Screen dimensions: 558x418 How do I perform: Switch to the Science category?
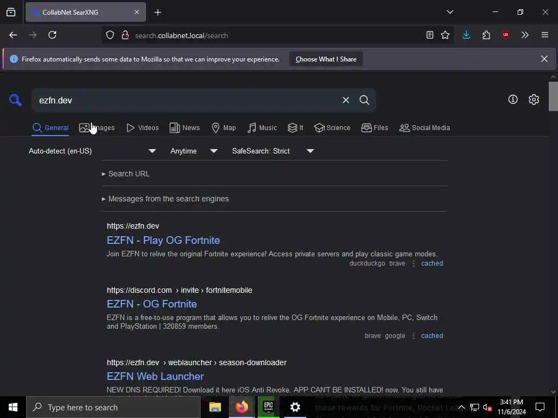pyautogui.click(x=332, y=127)
